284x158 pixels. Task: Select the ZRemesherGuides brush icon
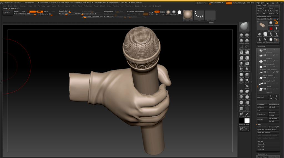pyautogui.click(x=241, y=109)
